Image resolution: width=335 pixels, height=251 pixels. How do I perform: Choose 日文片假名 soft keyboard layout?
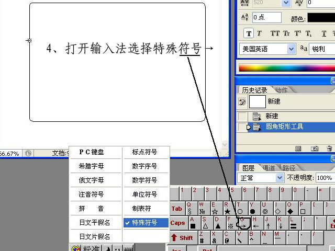coord(95,236)
